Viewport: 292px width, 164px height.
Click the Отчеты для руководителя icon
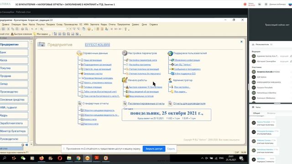click(x=170, y=103)
